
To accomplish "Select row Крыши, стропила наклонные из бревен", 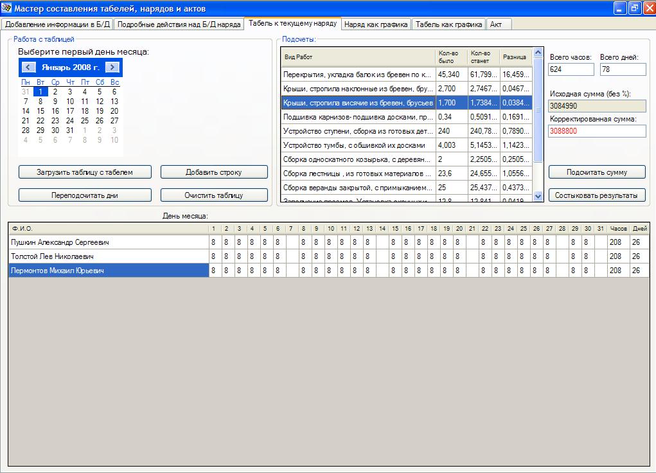I will 407,88.
